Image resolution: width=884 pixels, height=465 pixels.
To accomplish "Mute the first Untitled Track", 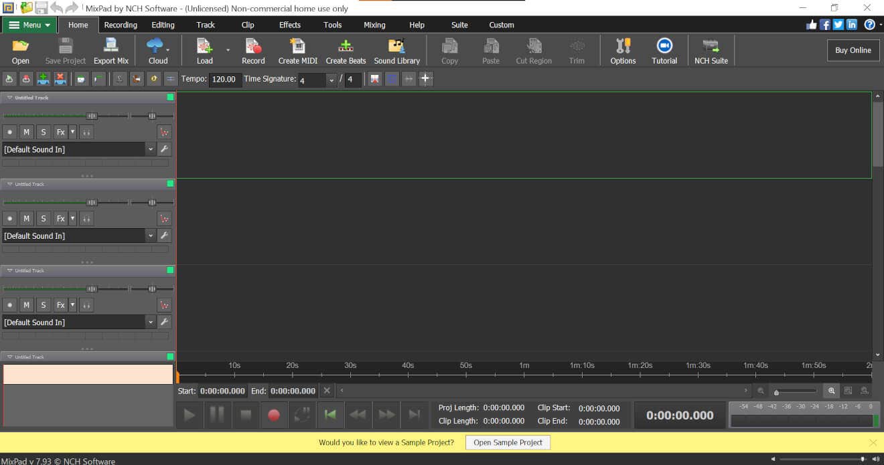I will [27, 132].
